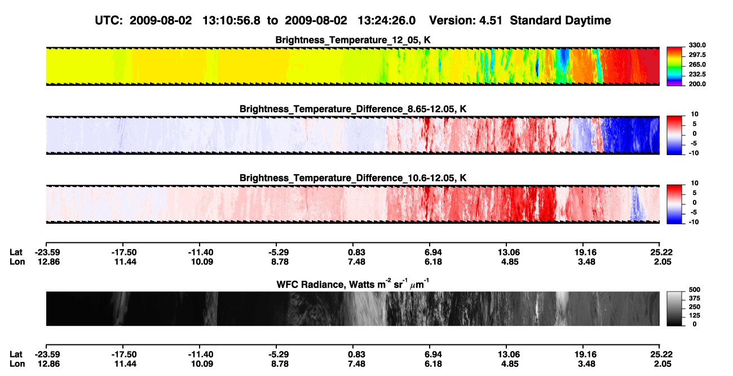The height and width of the screenshot is (376, 733).
Task: Select the Brightness_Temperature_12_05, K panel title
Action: (353, 40)
